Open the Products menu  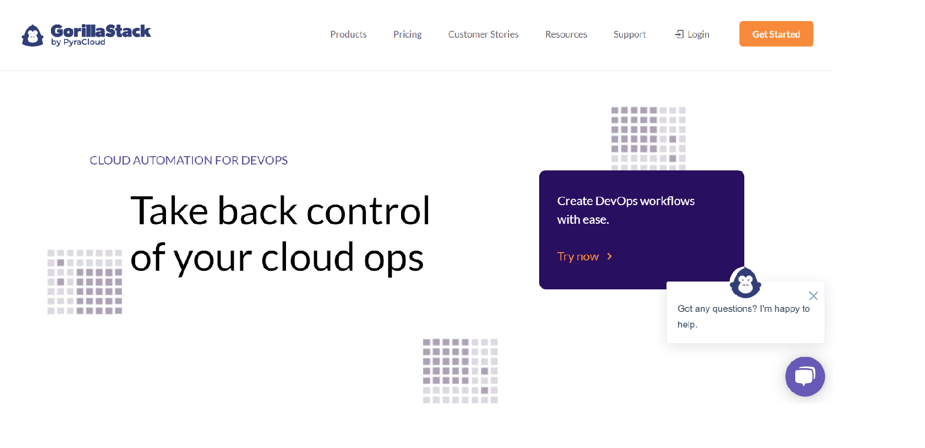348,34
